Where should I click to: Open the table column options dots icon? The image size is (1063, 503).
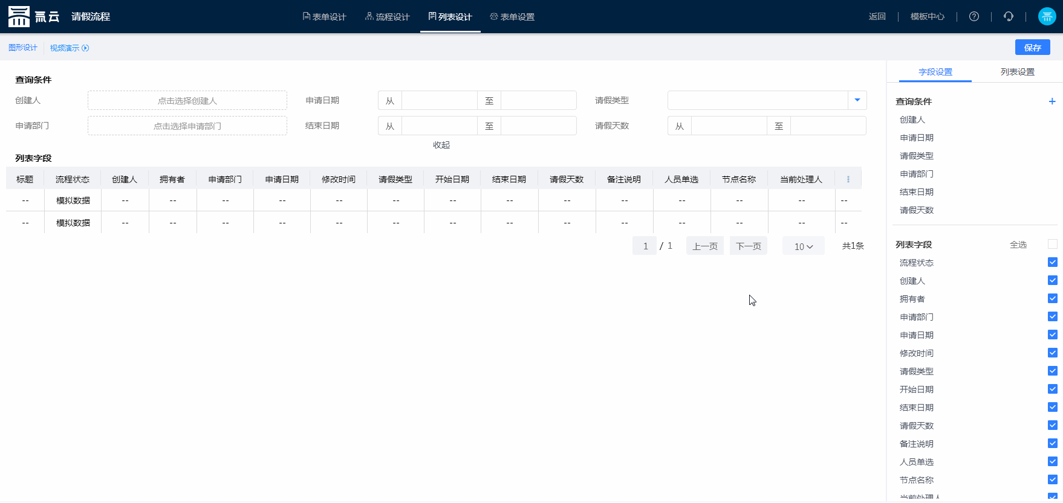pyautogui.click(x=848, y=179)
